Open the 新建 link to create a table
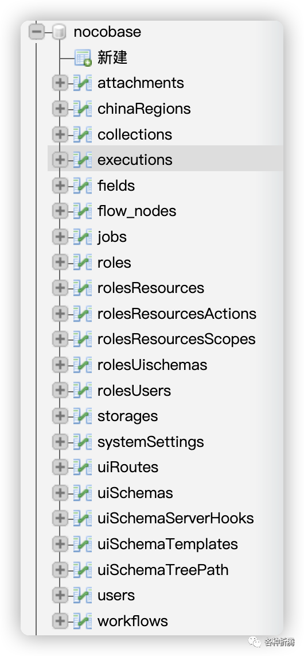Image resolution: width=304 pixels, height=656 pixels. coord(112,57)
